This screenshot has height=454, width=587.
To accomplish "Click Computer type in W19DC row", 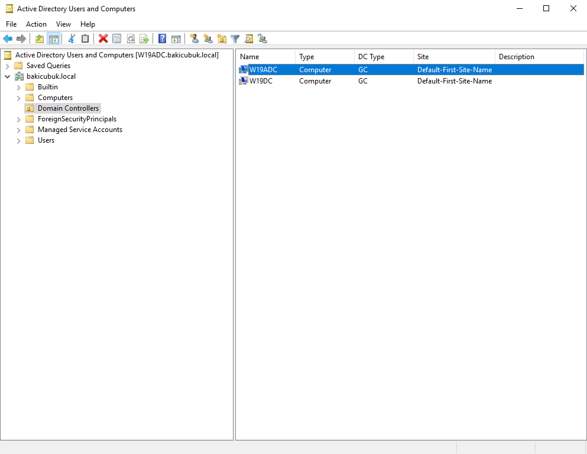I will pyautogui.click(x=315, y=81).
